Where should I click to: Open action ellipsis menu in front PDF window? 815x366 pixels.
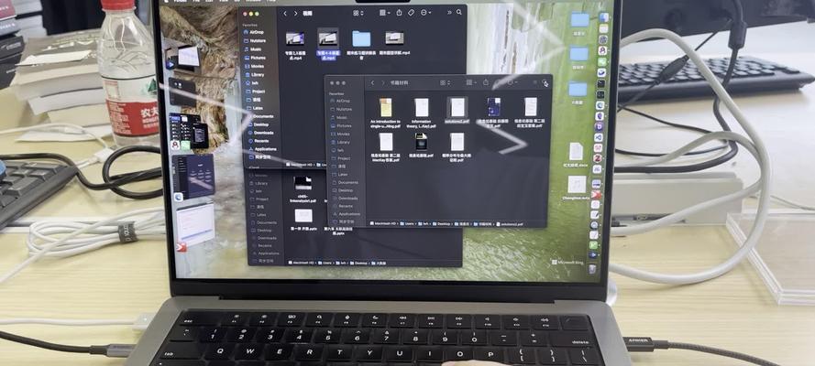click(512, 82)
